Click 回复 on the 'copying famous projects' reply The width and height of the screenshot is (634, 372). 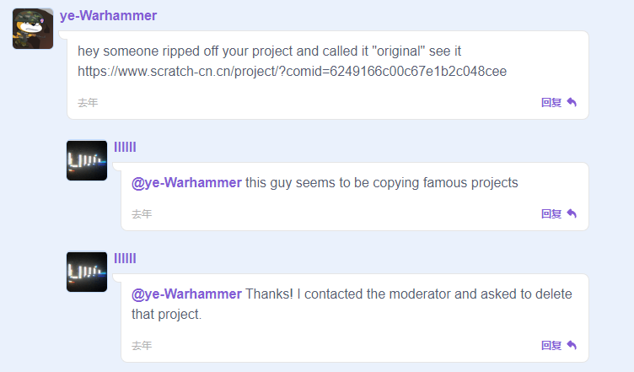pyautogui.click(x=551, y=214)
